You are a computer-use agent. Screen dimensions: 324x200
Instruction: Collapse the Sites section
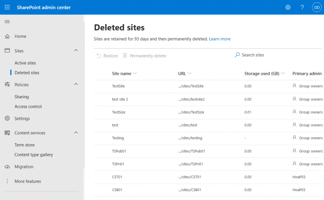point(76,50)
